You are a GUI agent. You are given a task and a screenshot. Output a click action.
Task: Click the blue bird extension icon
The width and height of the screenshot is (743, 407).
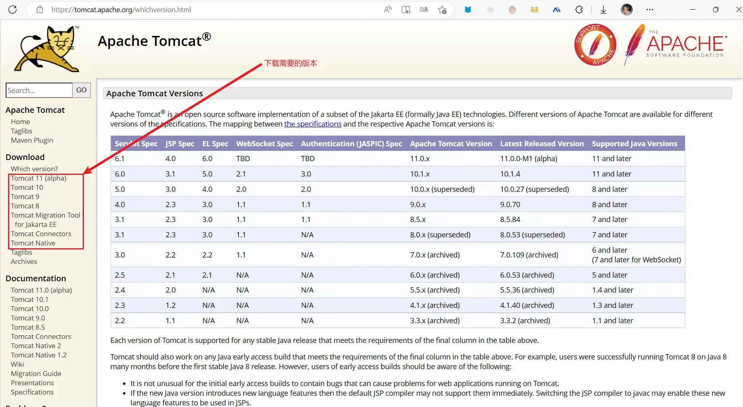pos(468,10)
